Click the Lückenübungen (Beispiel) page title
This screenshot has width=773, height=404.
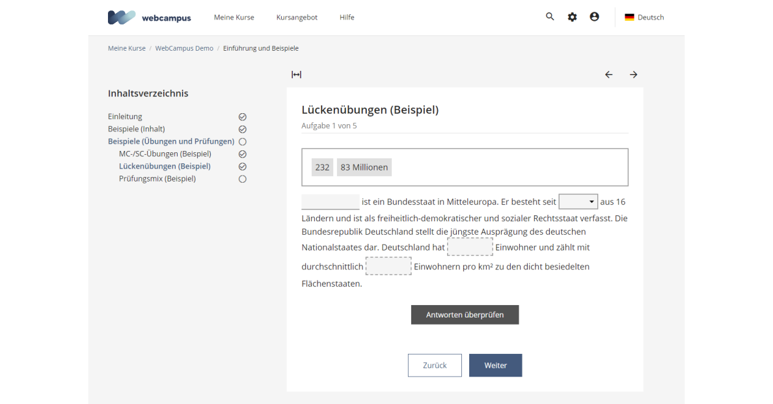[370, 109]
